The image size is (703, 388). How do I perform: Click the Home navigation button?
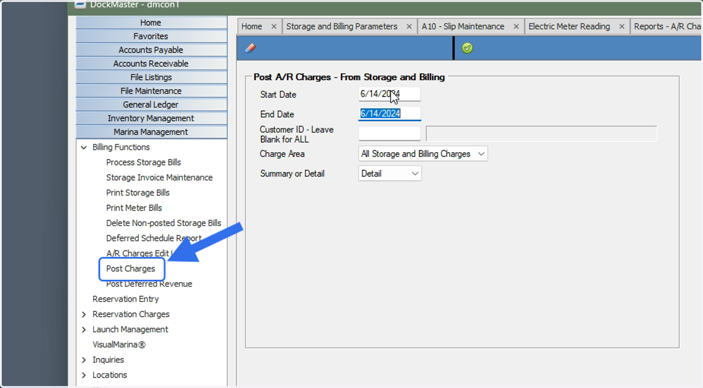click(151, 23)
